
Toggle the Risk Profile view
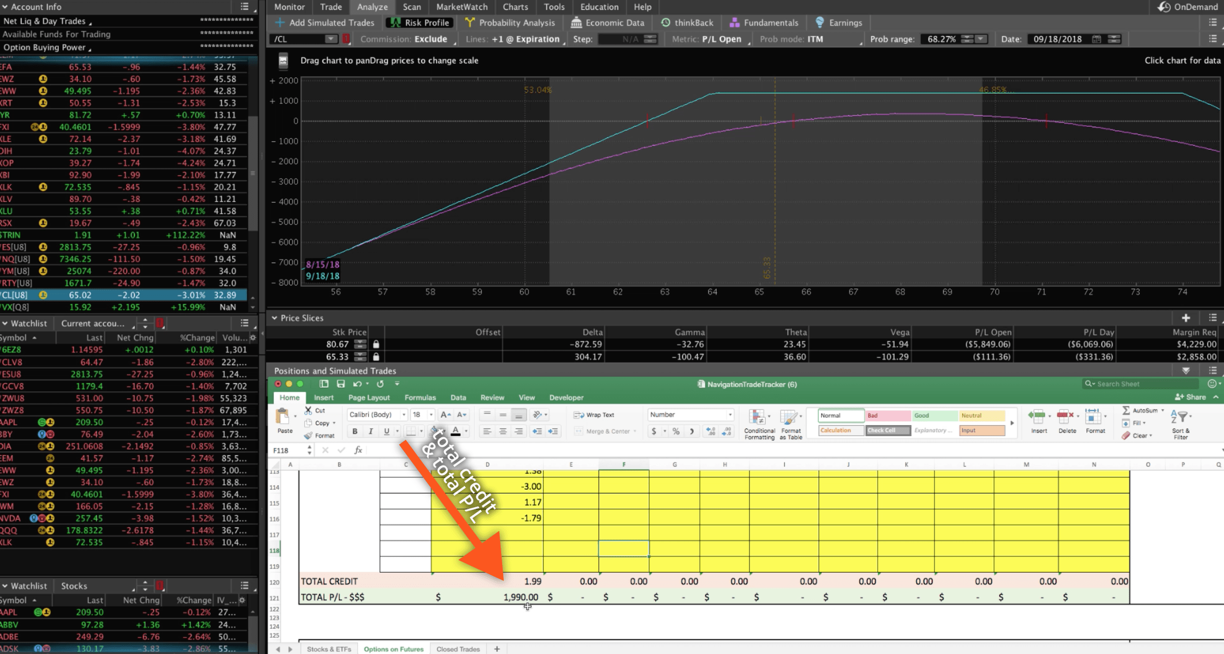(x=420, y=23)
